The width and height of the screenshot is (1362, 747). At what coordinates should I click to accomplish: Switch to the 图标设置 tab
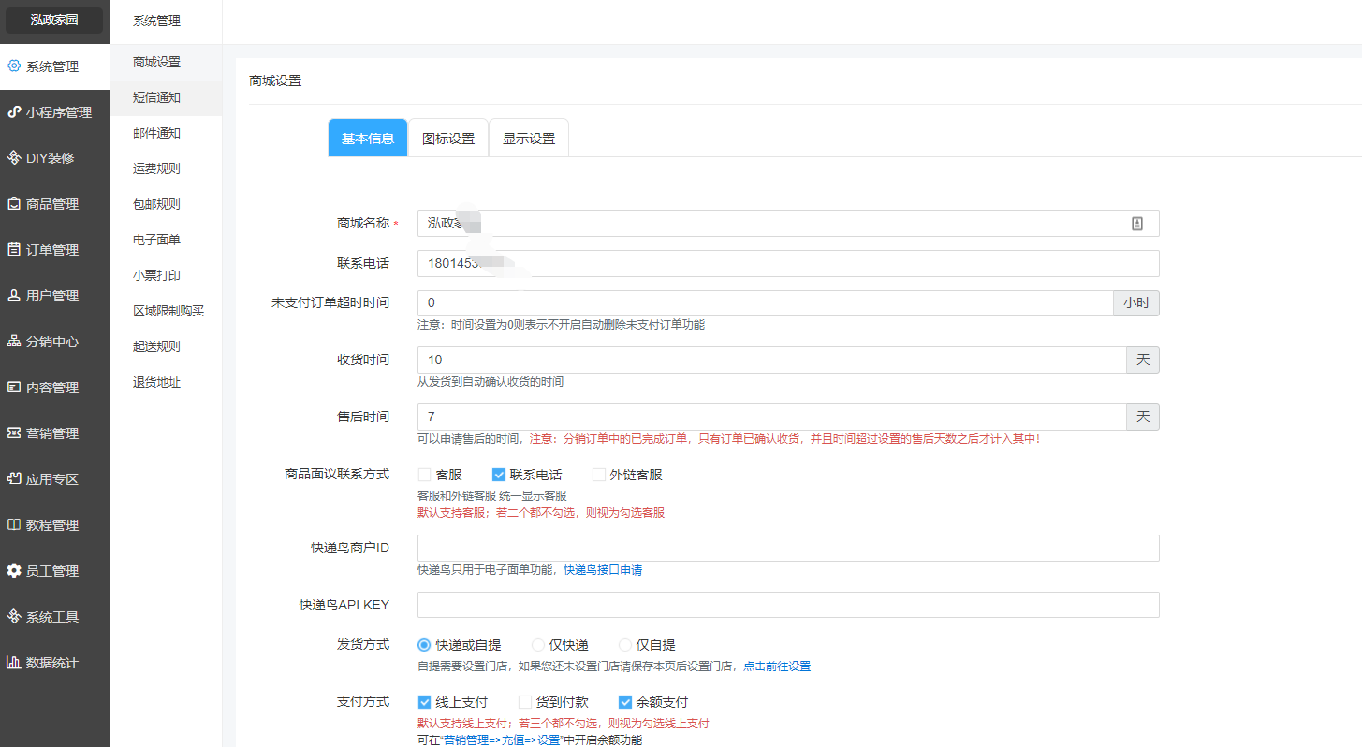[448, 139]
